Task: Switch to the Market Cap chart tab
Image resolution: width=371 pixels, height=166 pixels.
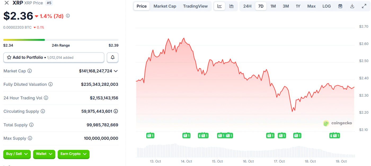Action: click(x=165, y=6)
